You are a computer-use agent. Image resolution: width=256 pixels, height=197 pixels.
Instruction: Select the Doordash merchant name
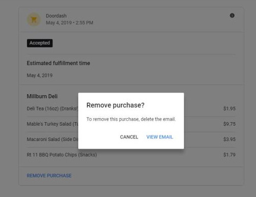pos(56,16)
